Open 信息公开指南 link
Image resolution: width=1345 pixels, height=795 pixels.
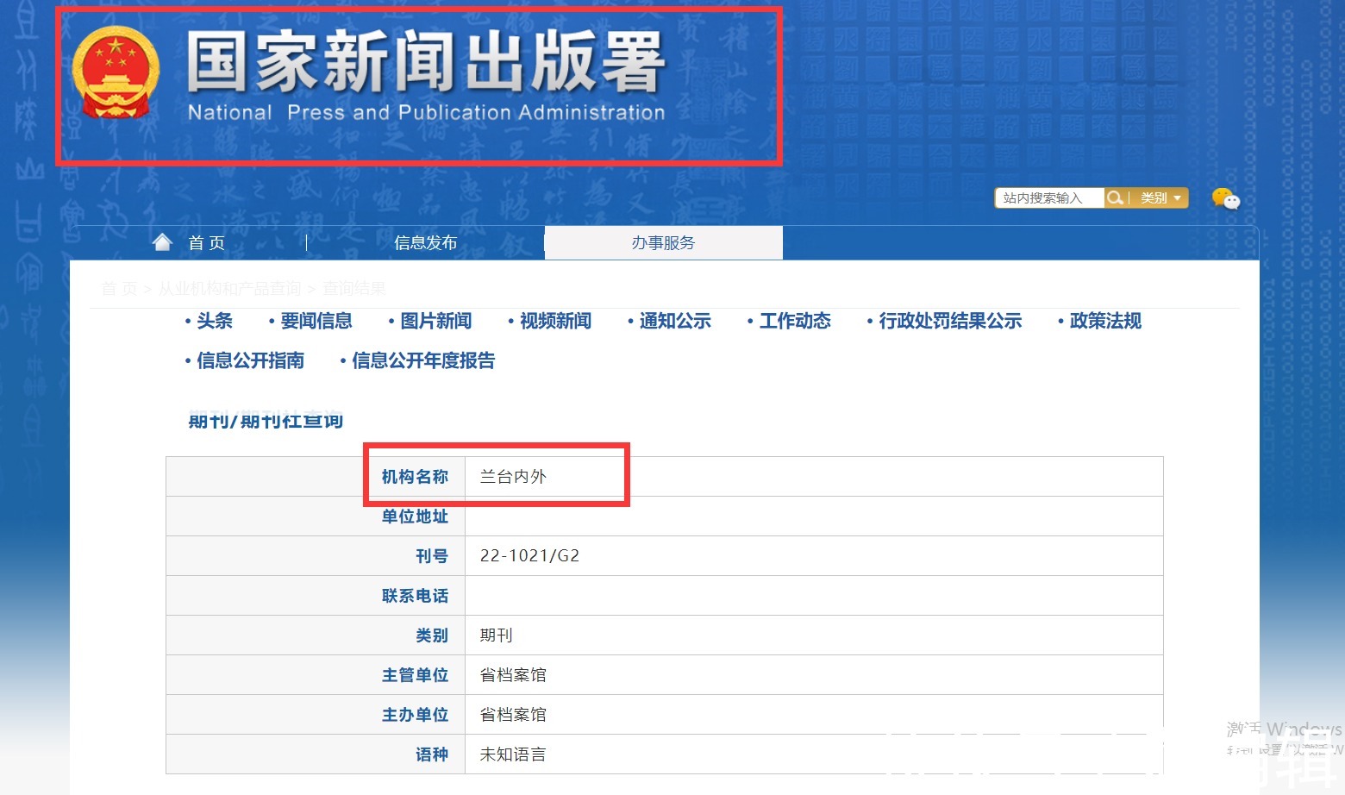pos(250,361)
